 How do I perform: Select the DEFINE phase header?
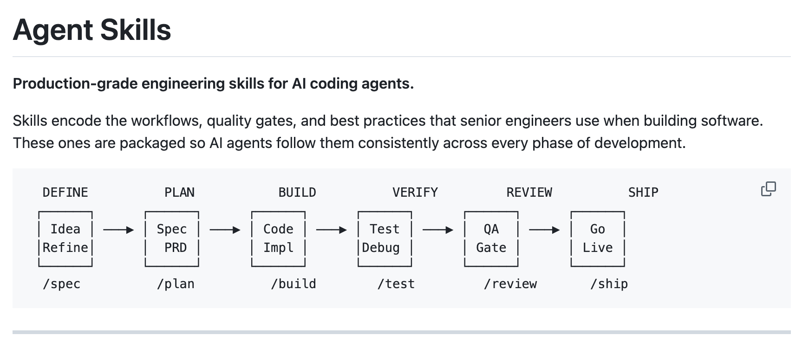tap(65, 191)
